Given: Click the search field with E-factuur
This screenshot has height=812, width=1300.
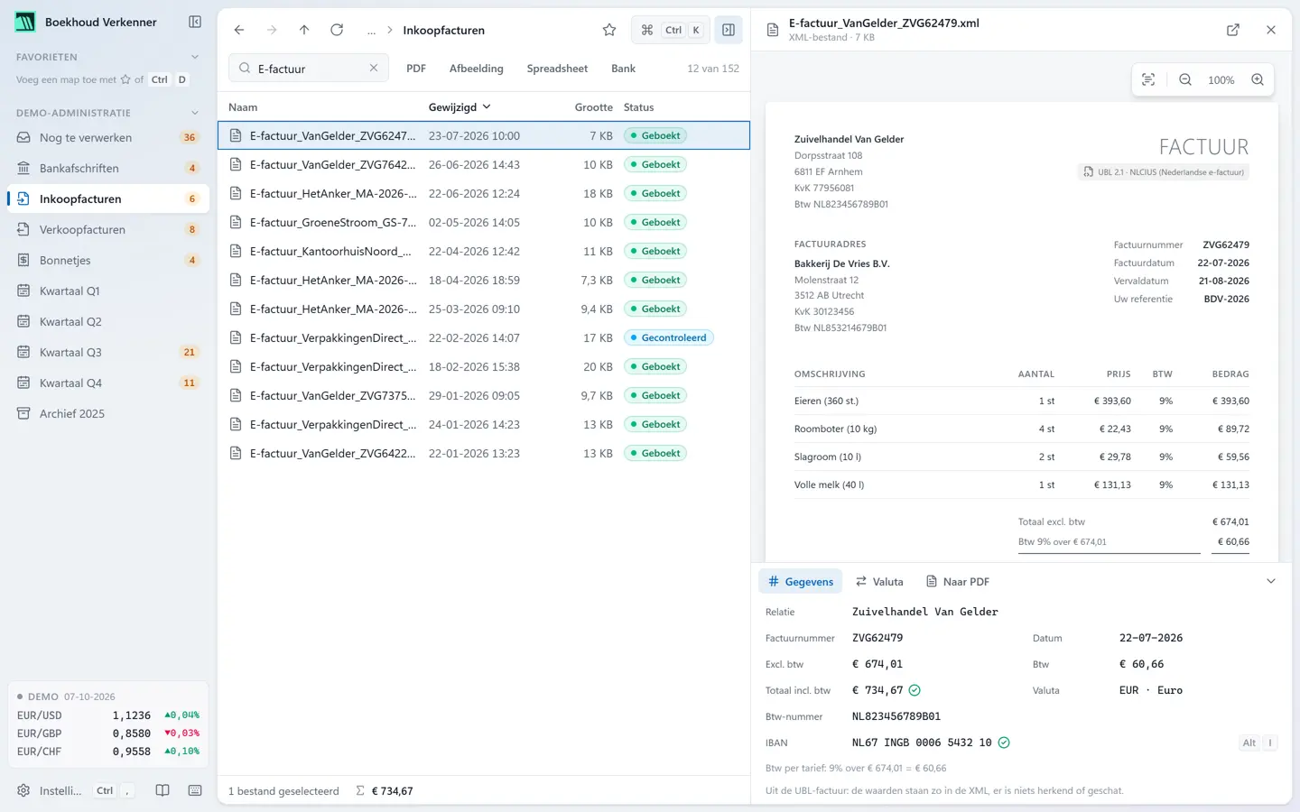Looking at the screenshot, I should pos(309,68).
